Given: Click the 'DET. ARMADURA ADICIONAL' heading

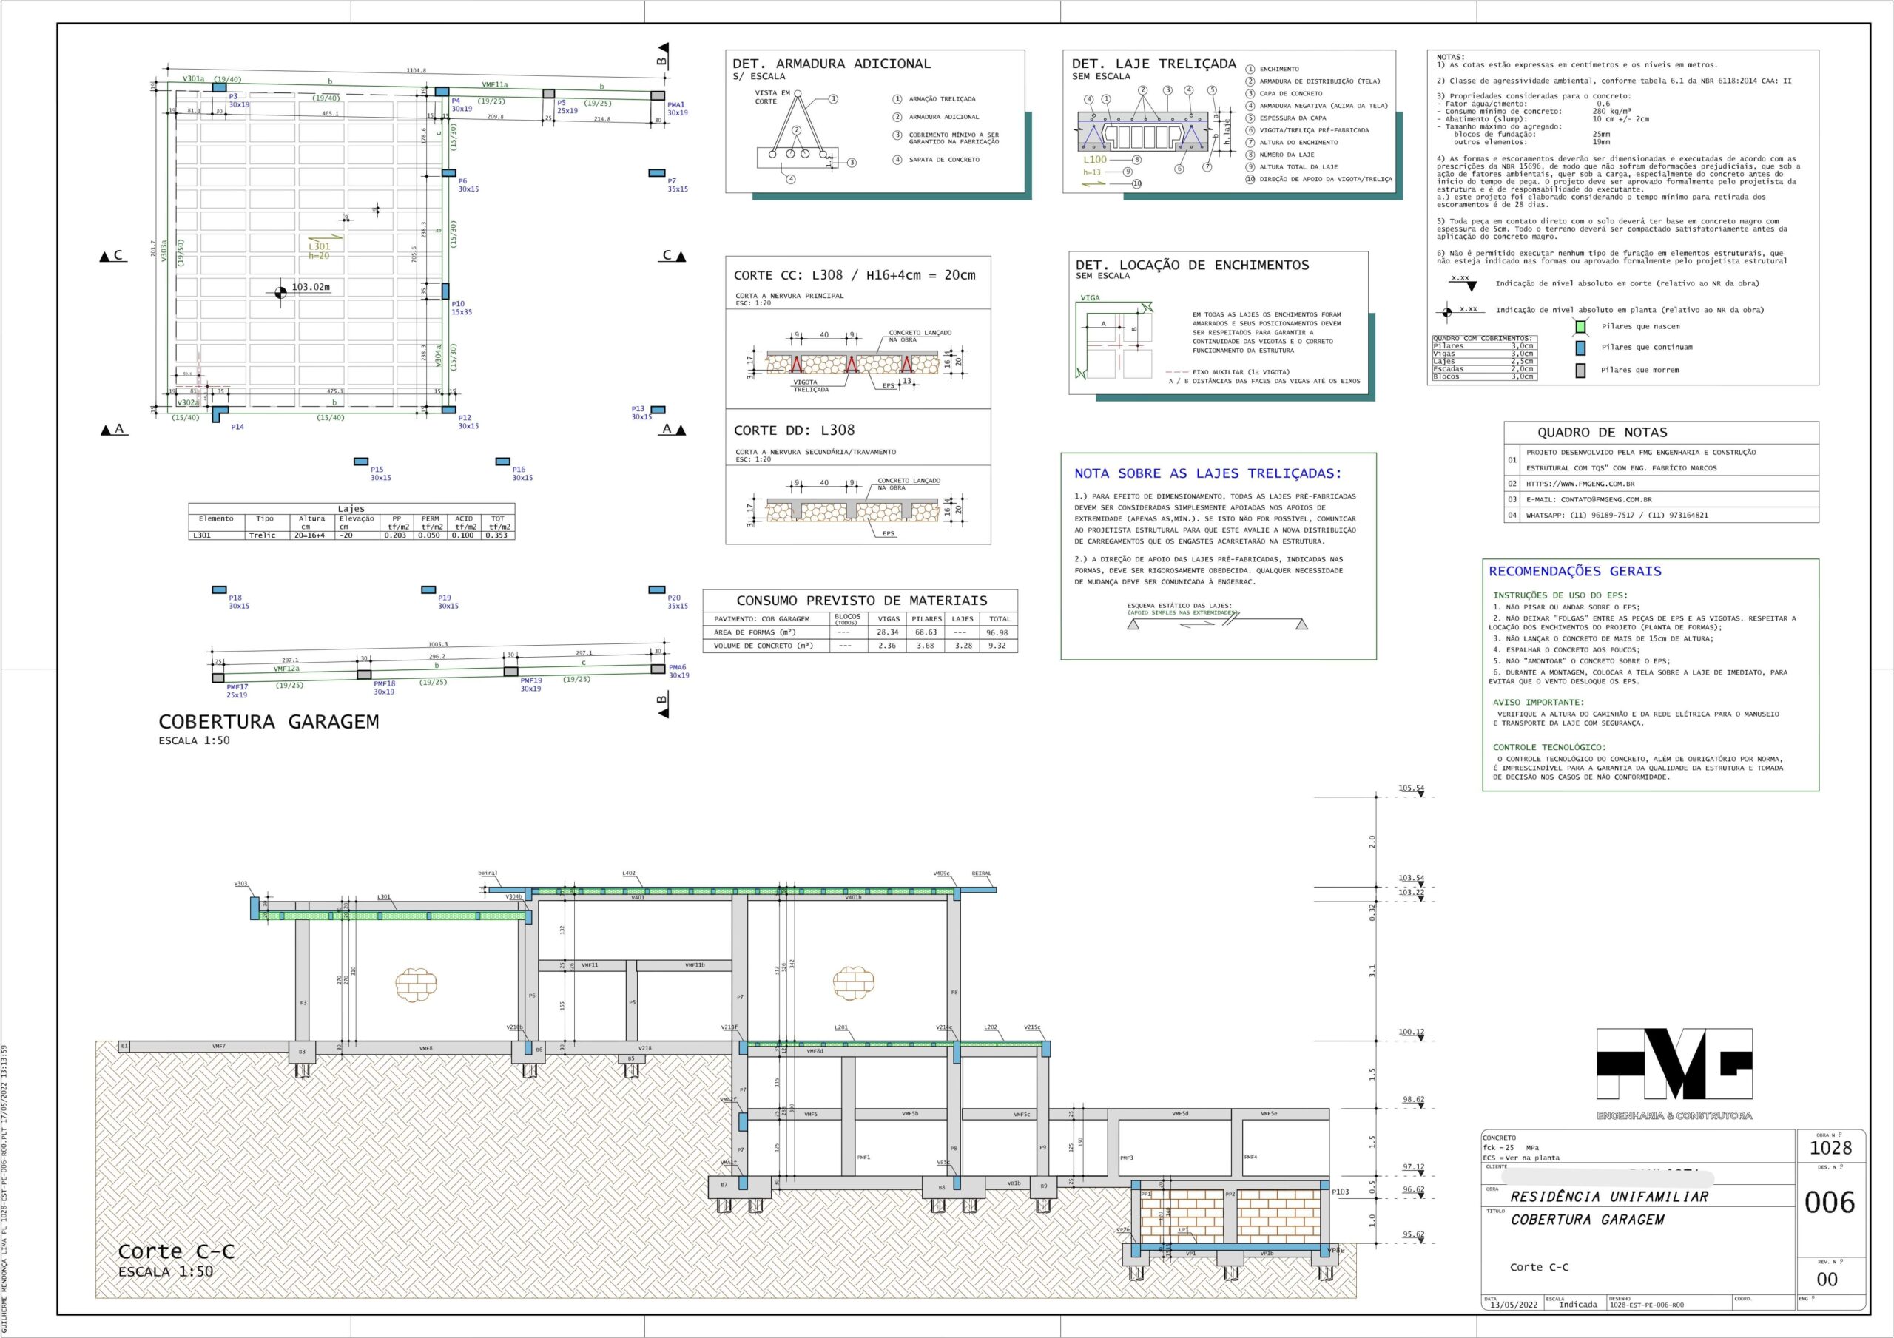Looking at the screenshot, I should [832, 64].
